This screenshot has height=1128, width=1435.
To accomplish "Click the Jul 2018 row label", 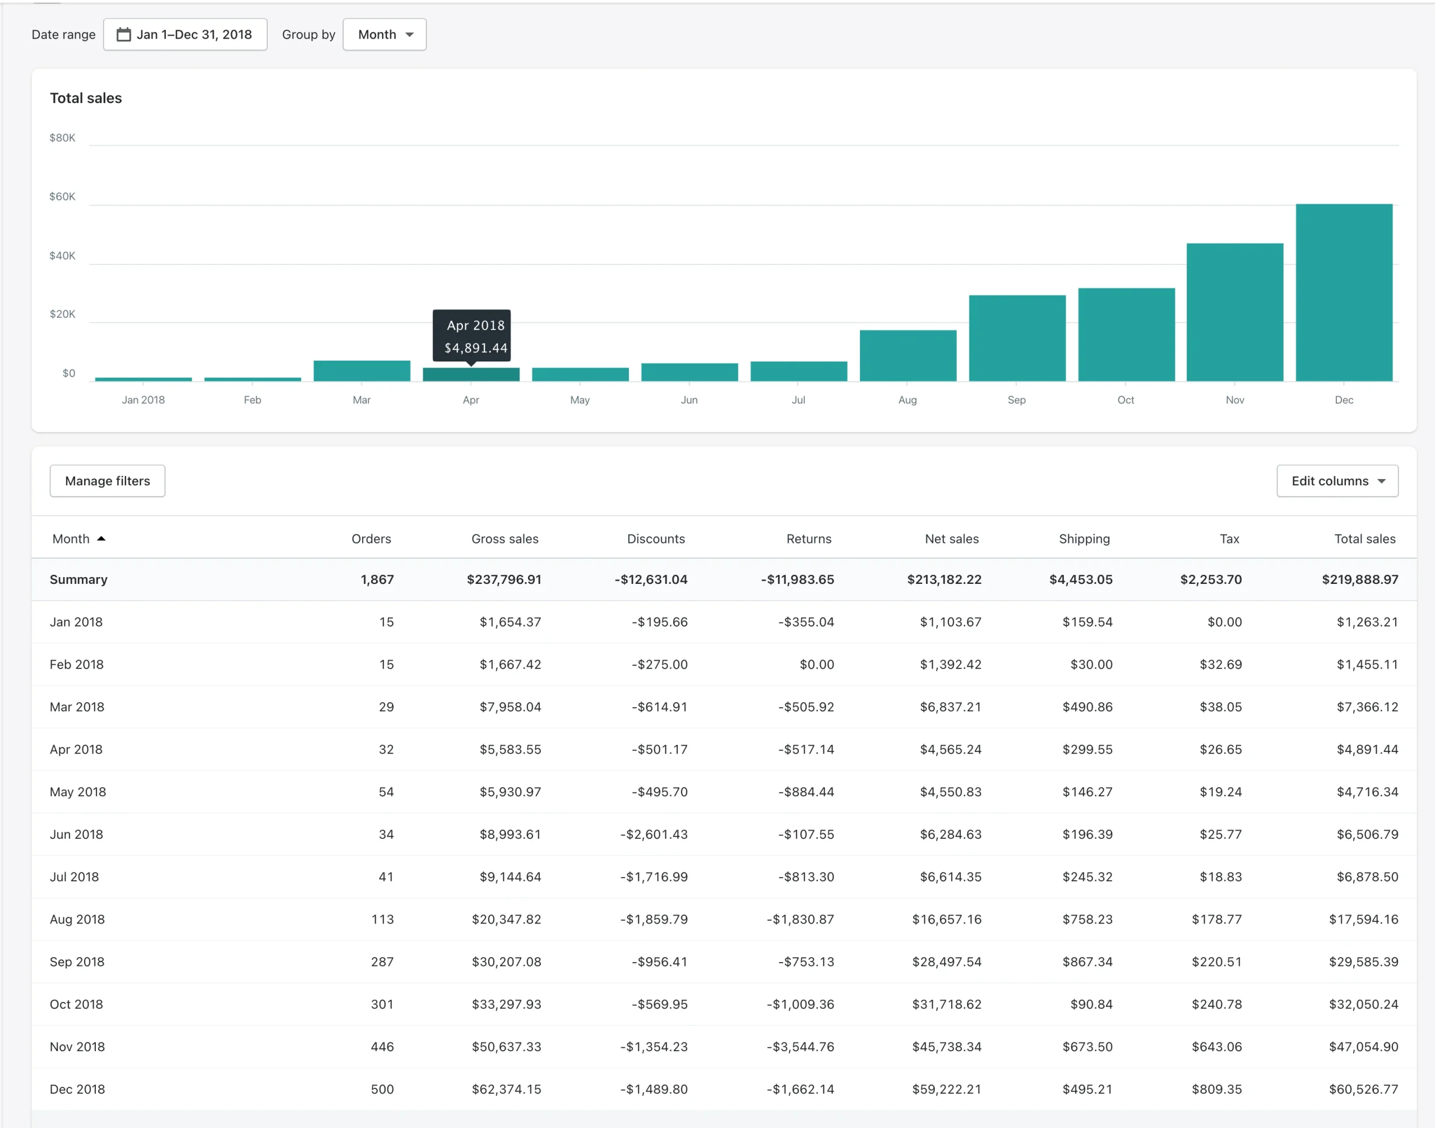I will [74, 876].
